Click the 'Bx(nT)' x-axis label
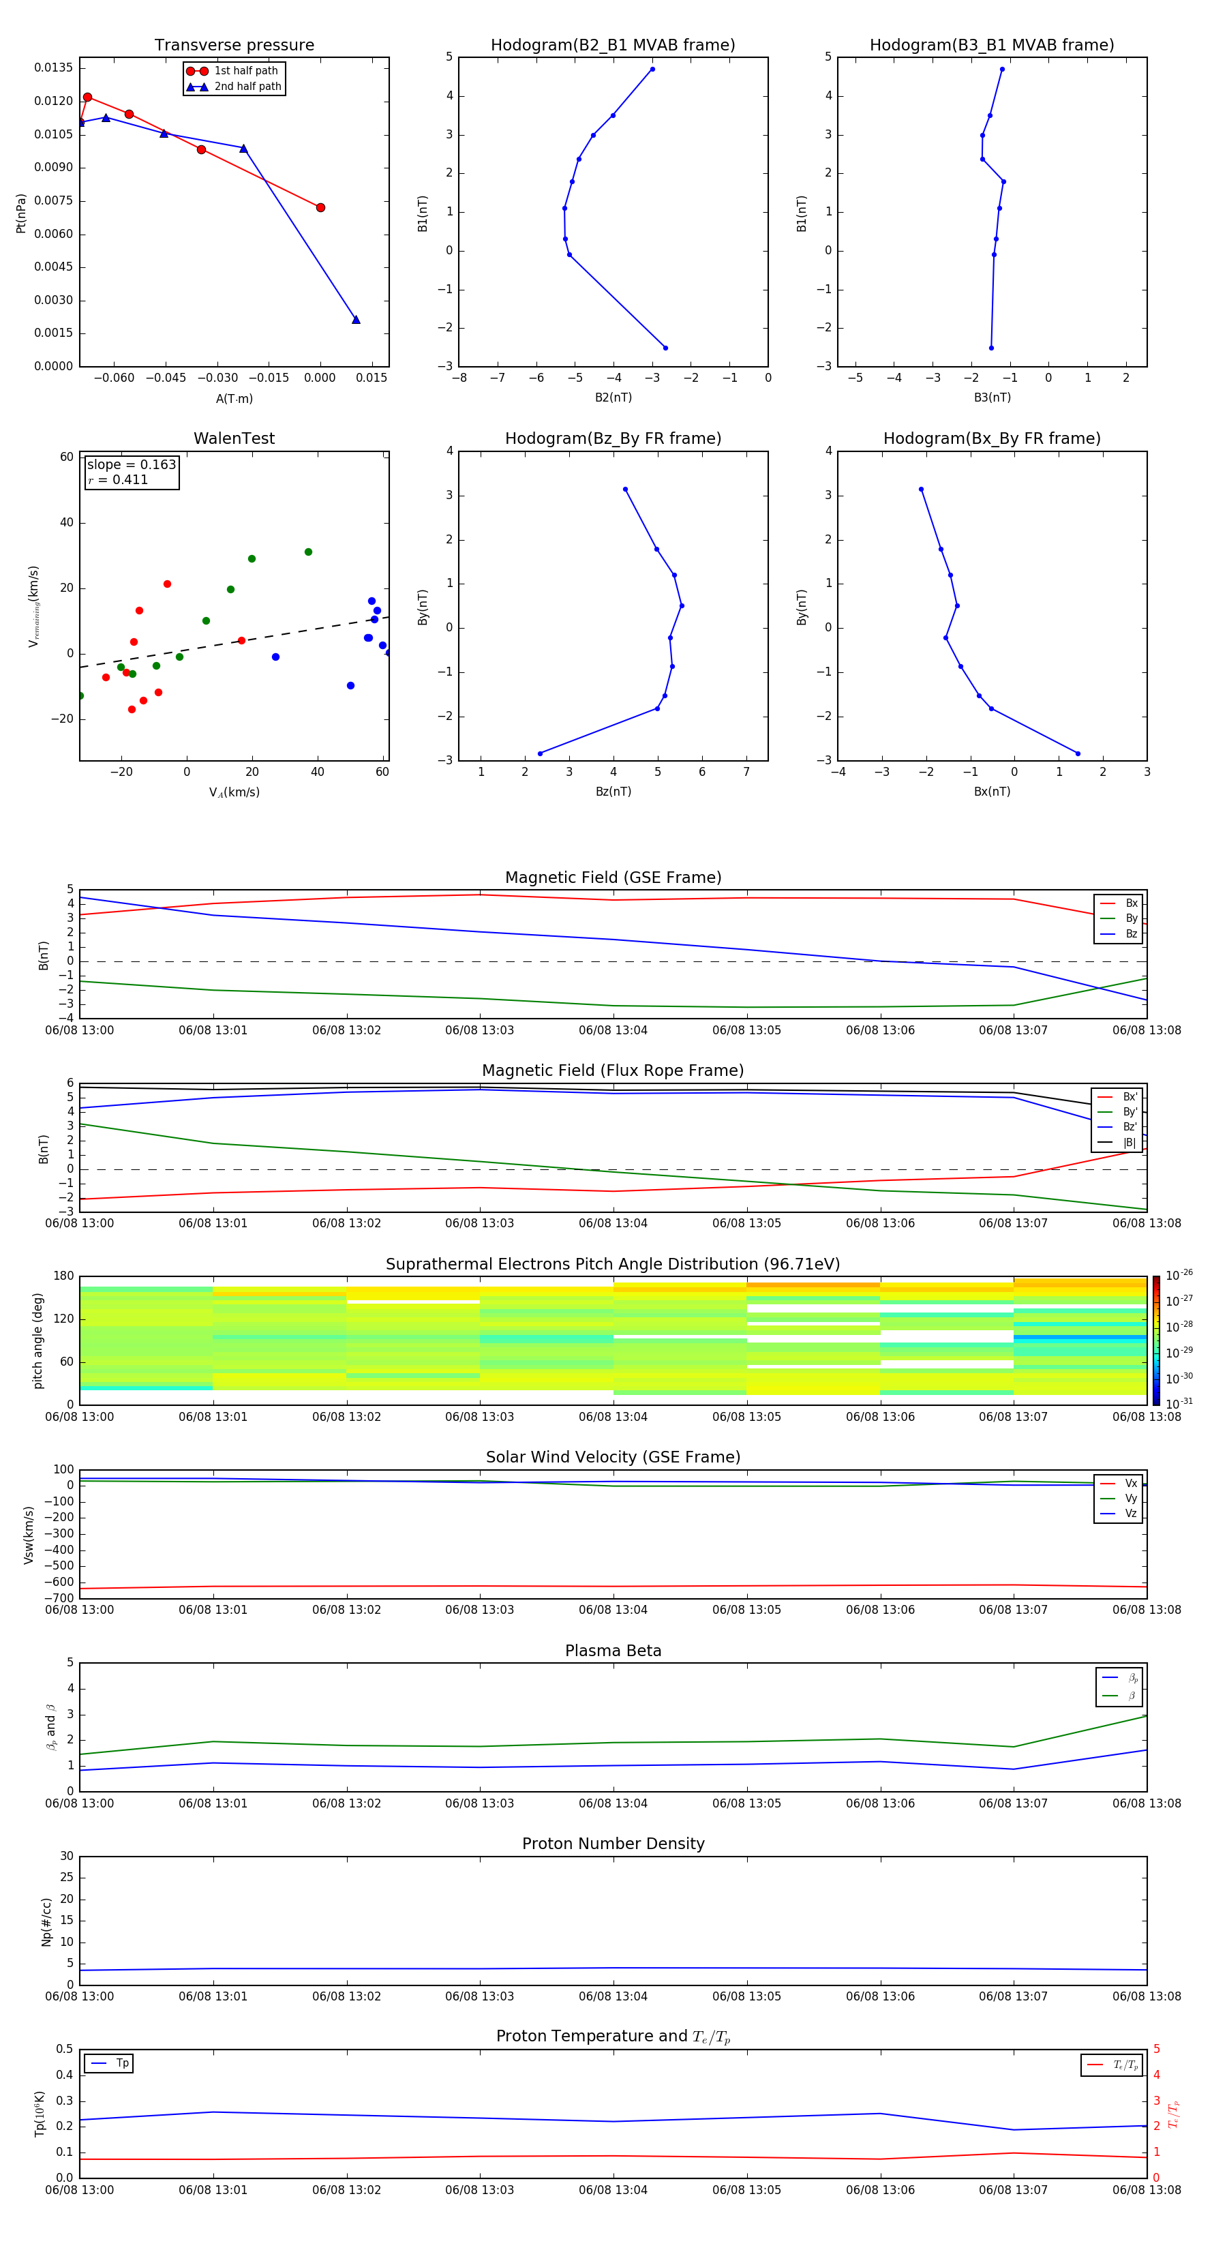This screenshot has width=1227, height=2250. point(992,792)
